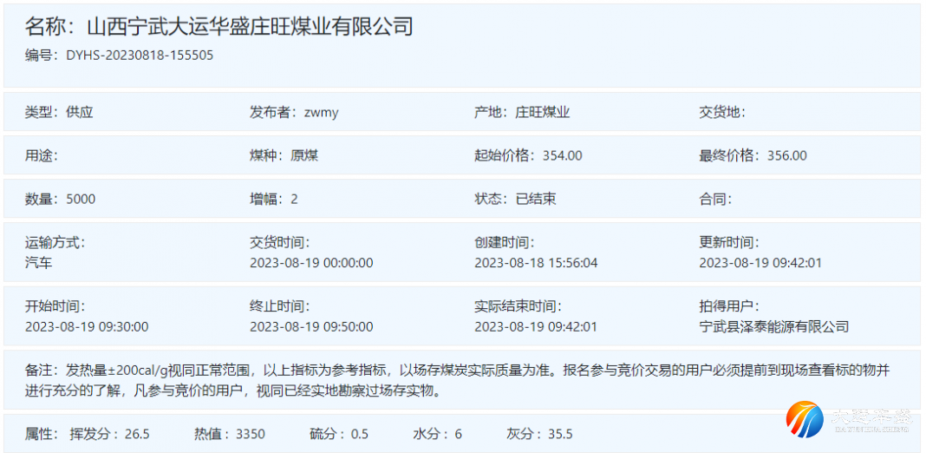This screenshot has width=926, height=453.
Task: Click the starting price 354.00
Action: pos(562,155)
